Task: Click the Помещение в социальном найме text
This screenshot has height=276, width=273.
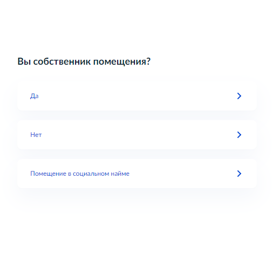Action: click(x=80, y=174)
